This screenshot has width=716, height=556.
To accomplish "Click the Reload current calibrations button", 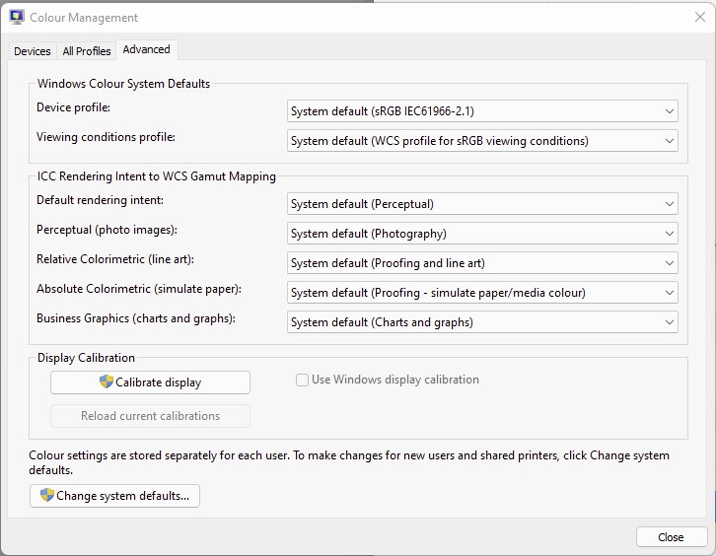I will coord(150,416).
